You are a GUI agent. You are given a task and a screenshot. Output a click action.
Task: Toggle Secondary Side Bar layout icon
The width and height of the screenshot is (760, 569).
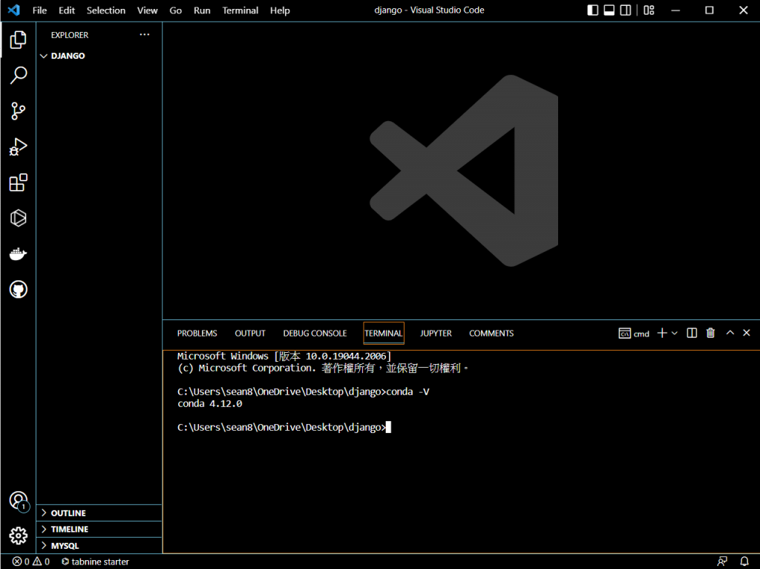626,10
